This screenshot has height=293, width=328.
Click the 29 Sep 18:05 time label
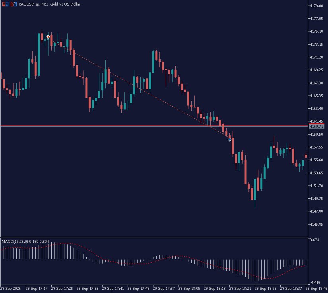tap(189, 289)
